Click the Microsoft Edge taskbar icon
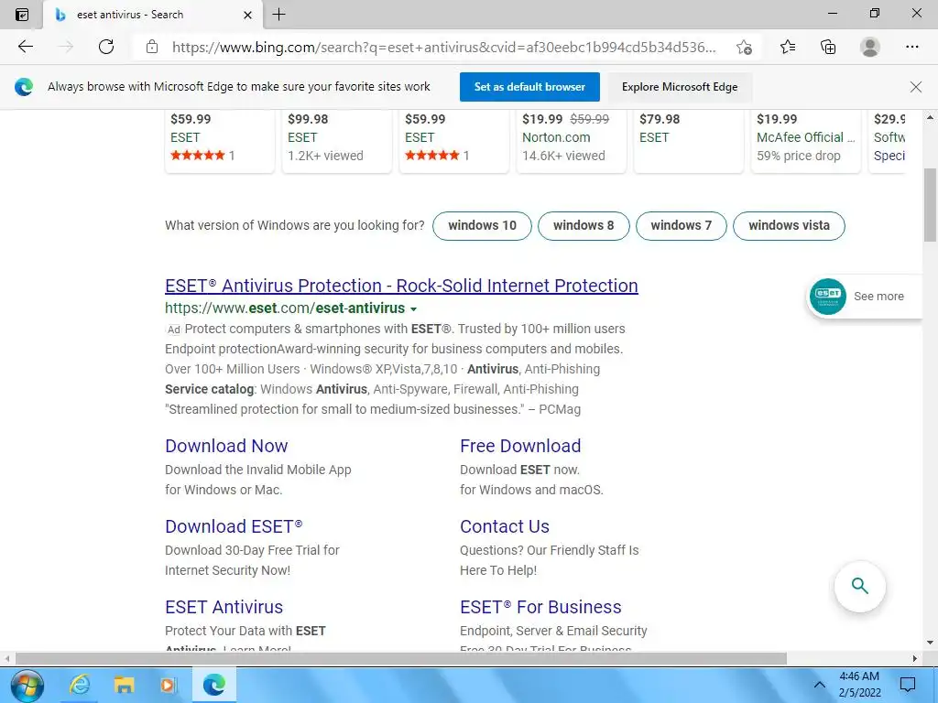 click(x=214, y=685)
